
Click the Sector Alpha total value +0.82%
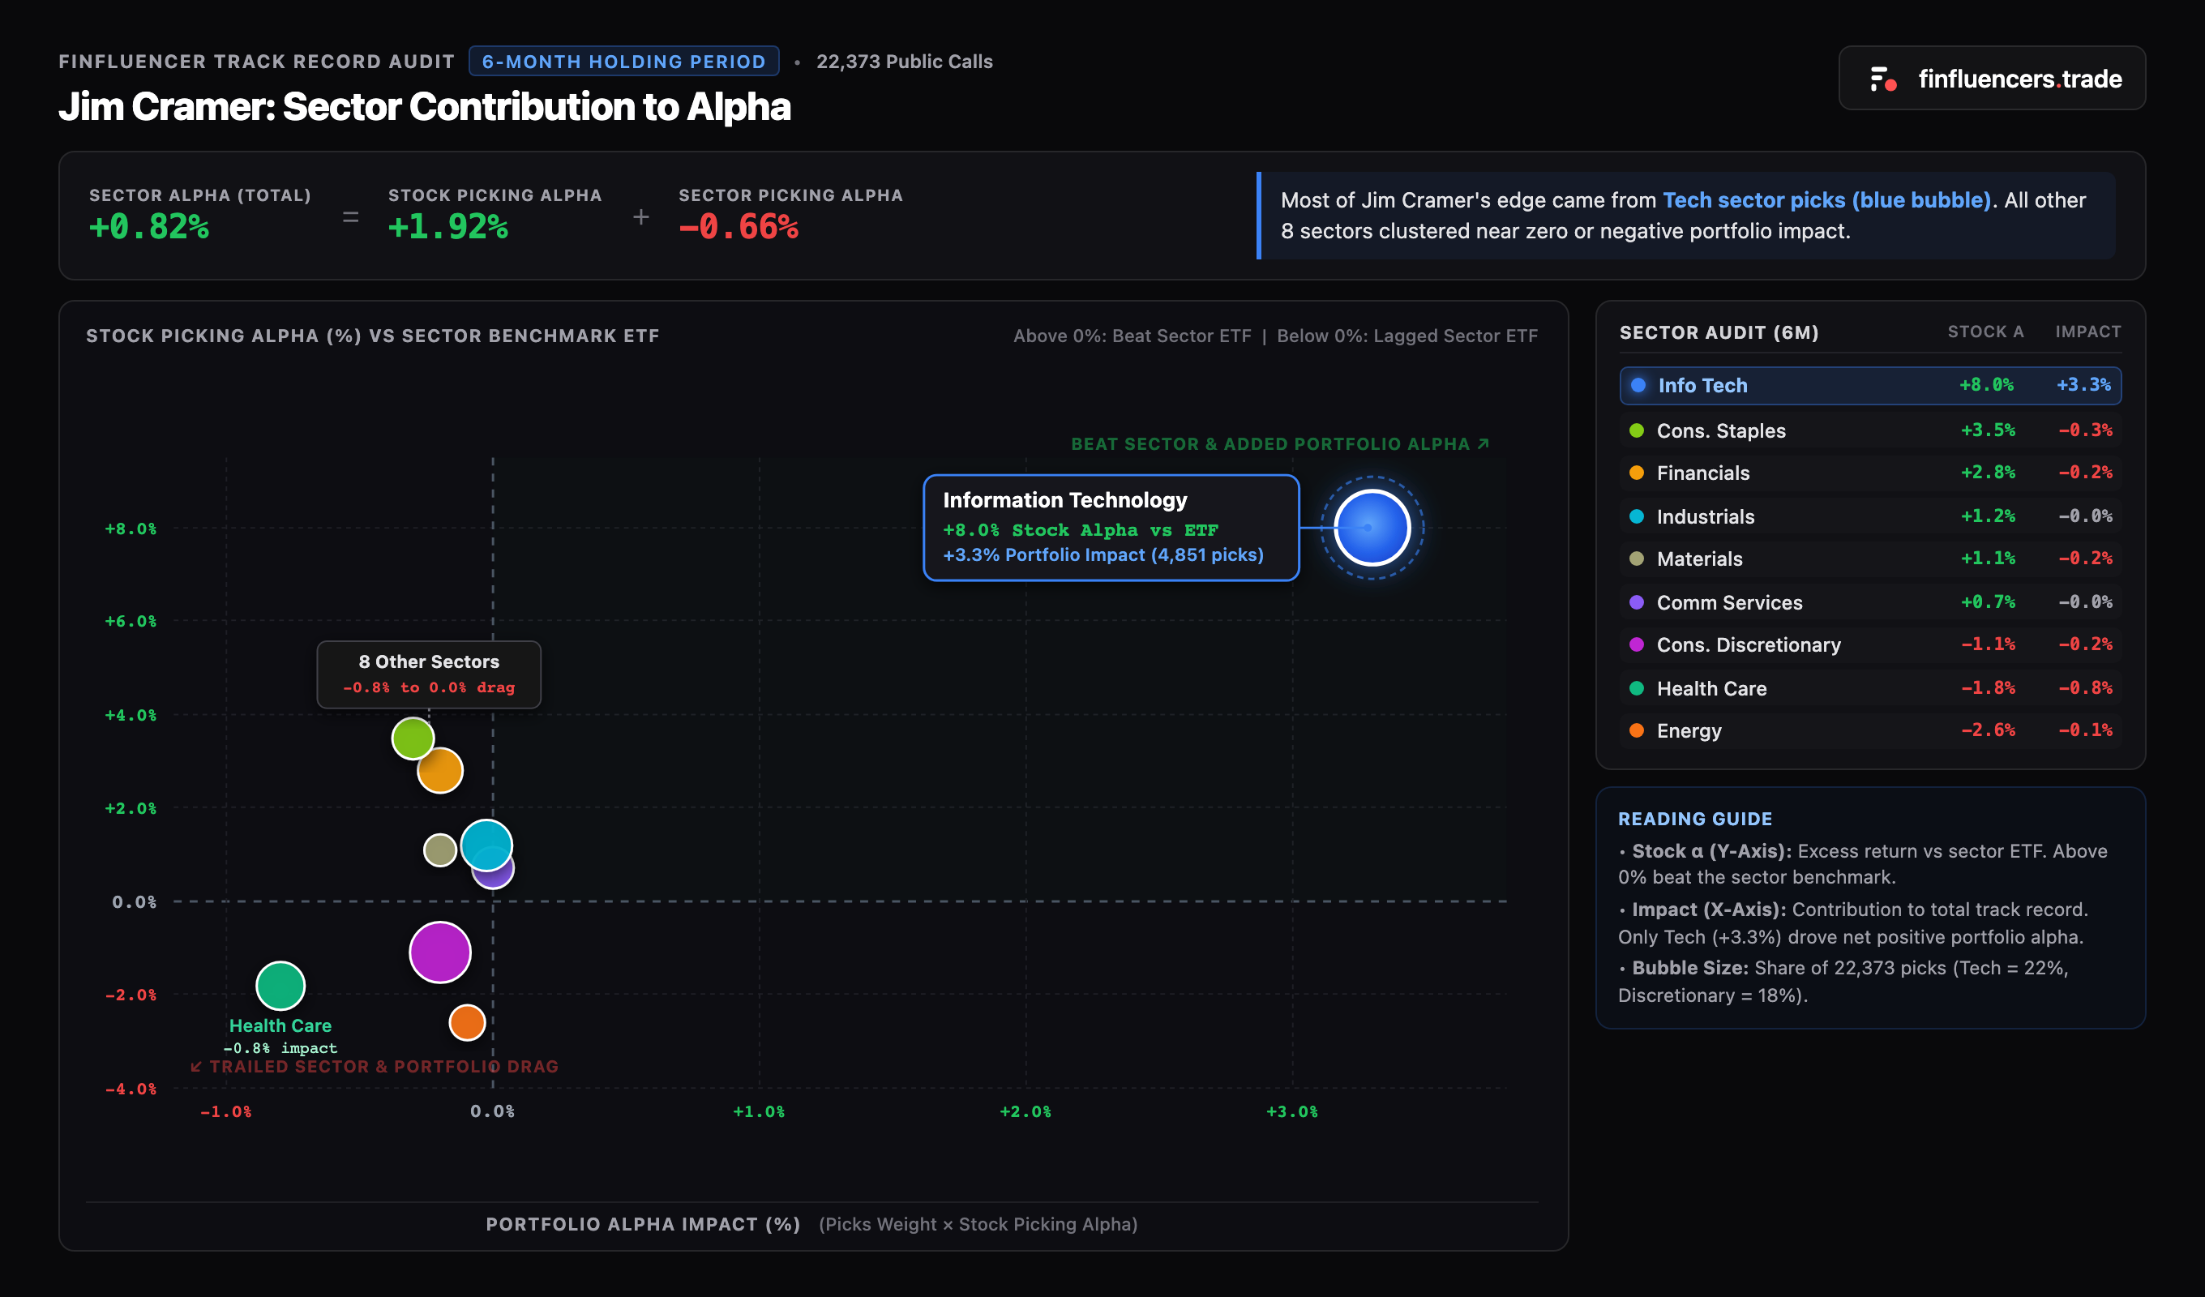click(x=148, y=227)
